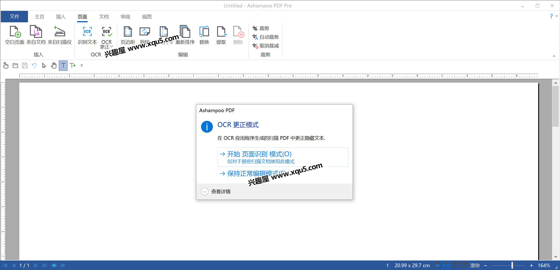Select the 页面 ribbon tab
Screen dimensions: 560x270
(82, 17)
